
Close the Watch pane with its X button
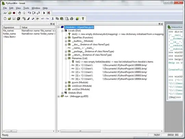coord(54,24)
